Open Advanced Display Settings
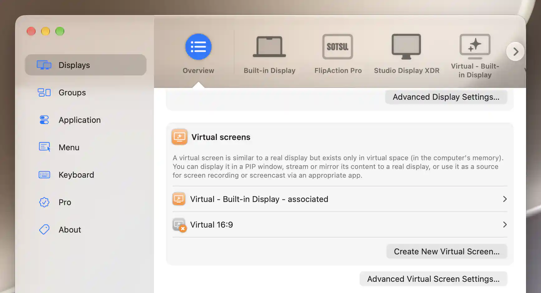The width and height of the screenshot is (541, 293). point(446,97)
